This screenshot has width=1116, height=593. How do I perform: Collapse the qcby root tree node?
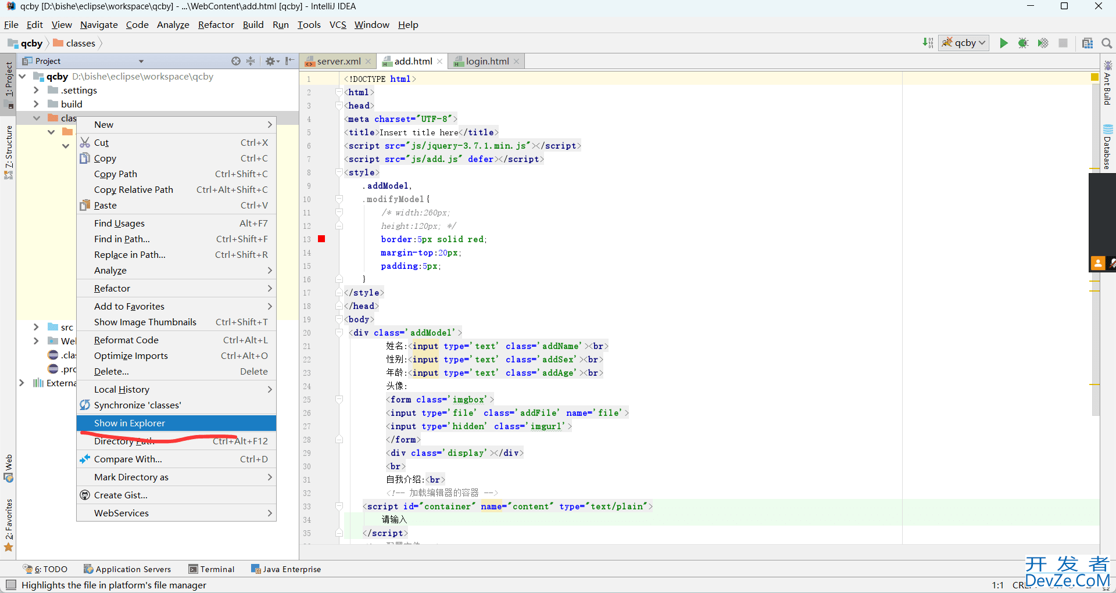[x=22, y=76]
